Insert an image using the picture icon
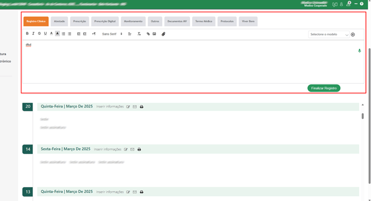 [154, 34]
